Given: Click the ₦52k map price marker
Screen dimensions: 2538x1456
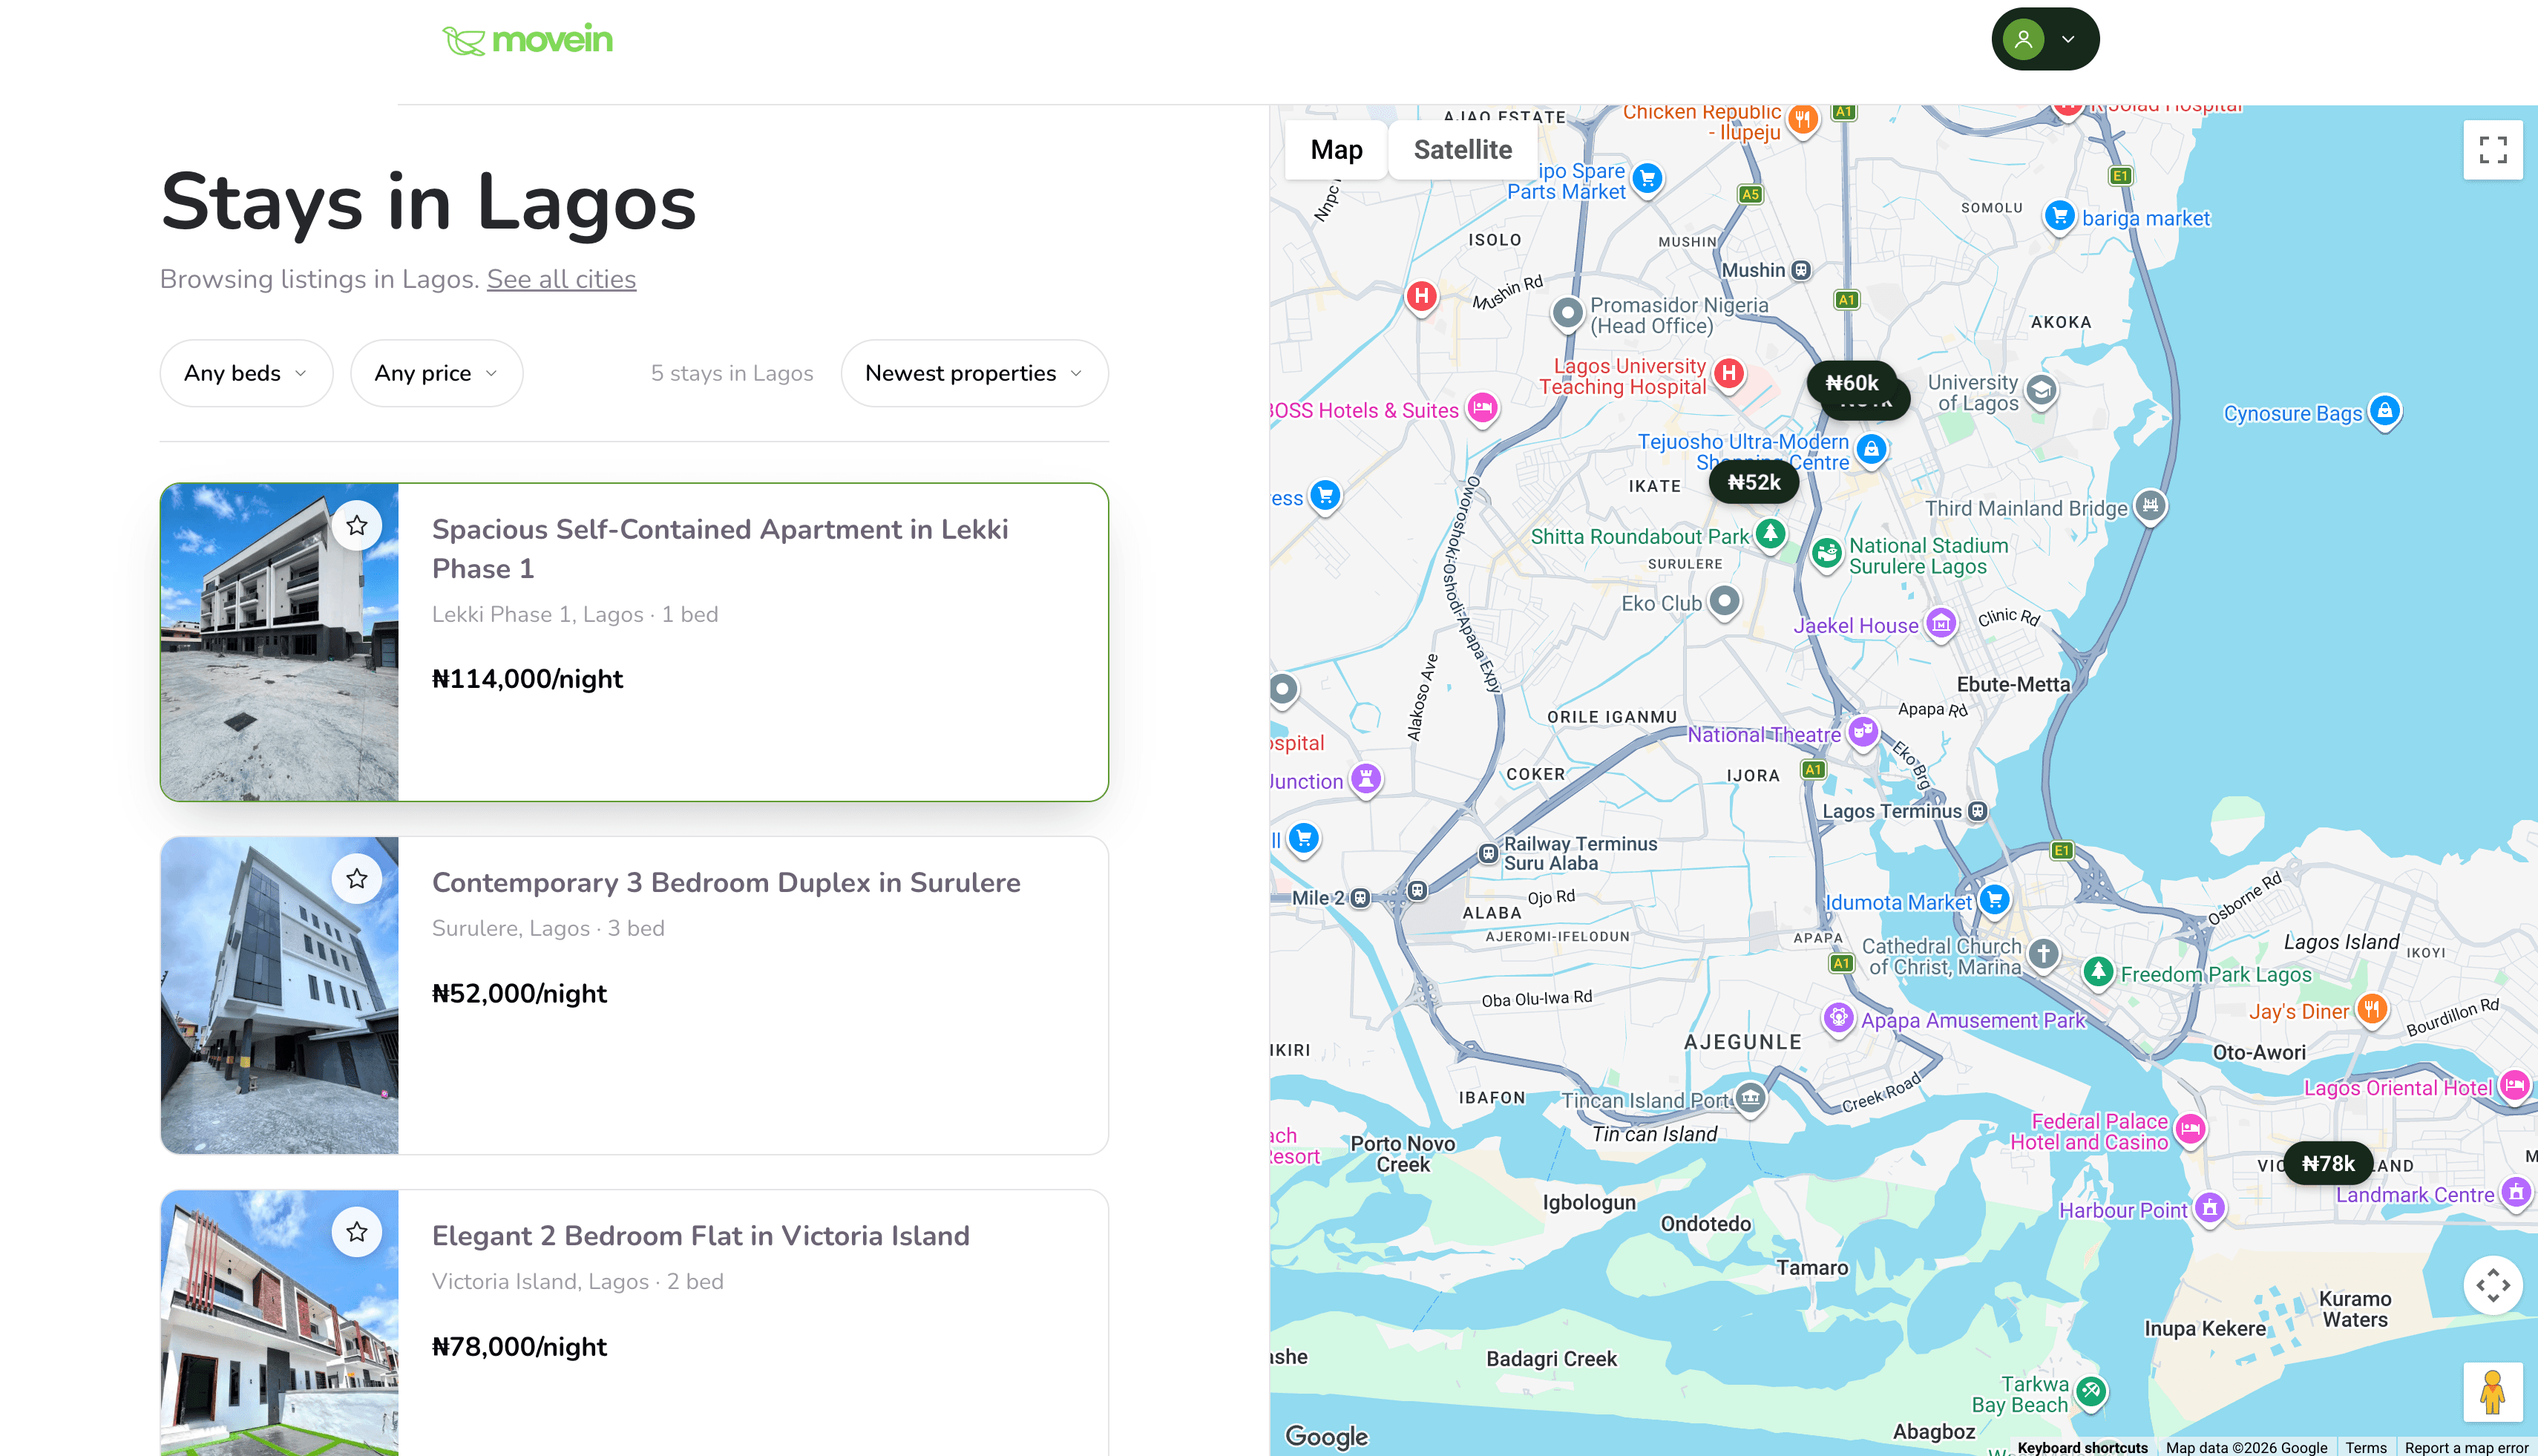Looking at the screenshot, I should click(1754, 482).
